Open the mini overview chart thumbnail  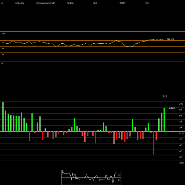[91, 177]
